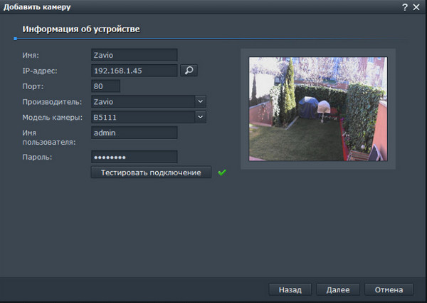Focus the Пароль password field
This screenshot has height=303, width=427.
coord(134,157)
